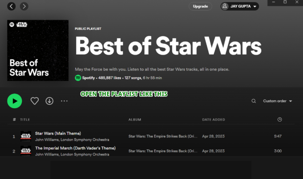Open the Custom order sort dropdown
This screenshot has height=179, width=303.
coord(277,101)
